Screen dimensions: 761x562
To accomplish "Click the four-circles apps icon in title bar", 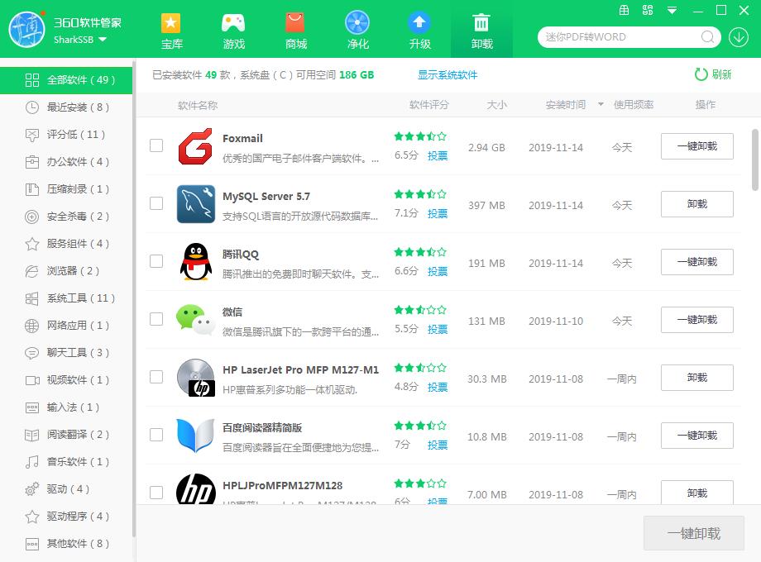I will (x=648, y=10).
